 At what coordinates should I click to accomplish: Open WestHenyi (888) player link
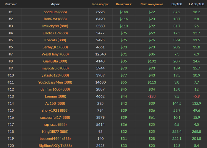pyautogui.click(x=55, y=54)
